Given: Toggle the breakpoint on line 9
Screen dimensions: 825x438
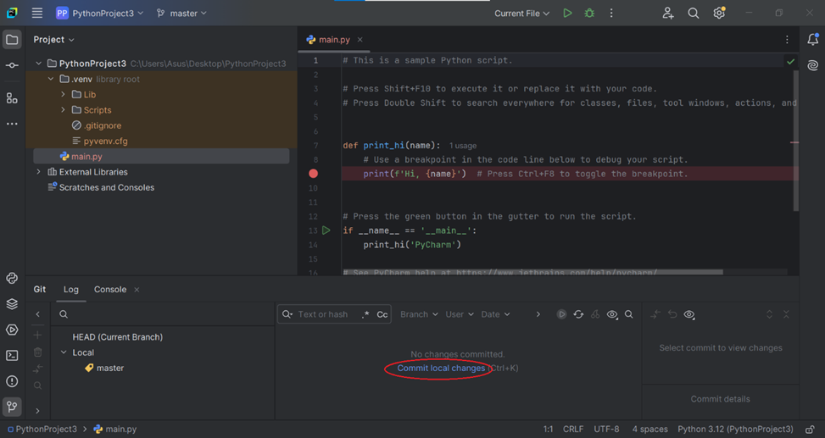Looking at the screenshot, I should click(314, 174).
